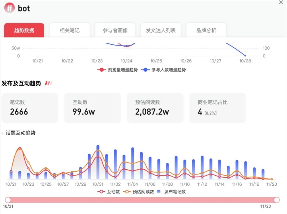This screenshot has height=214, width=287.
Task: Expand the 预估阅读数 2,087.2w card
Action: coord(155,108)
